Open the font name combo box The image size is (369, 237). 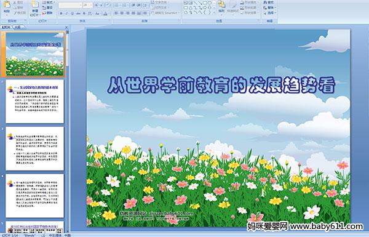click(70, 5)
